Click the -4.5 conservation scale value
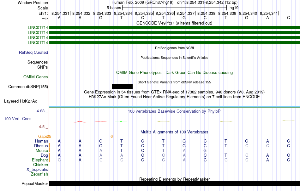The image size is (300, 191). click(41, 127)
